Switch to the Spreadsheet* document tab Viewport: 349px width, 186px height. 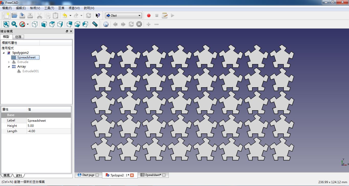coord(153,175)
